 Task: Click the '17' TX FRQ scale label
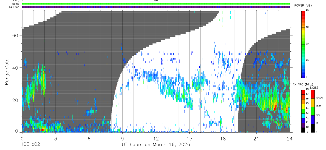(307, 94)
